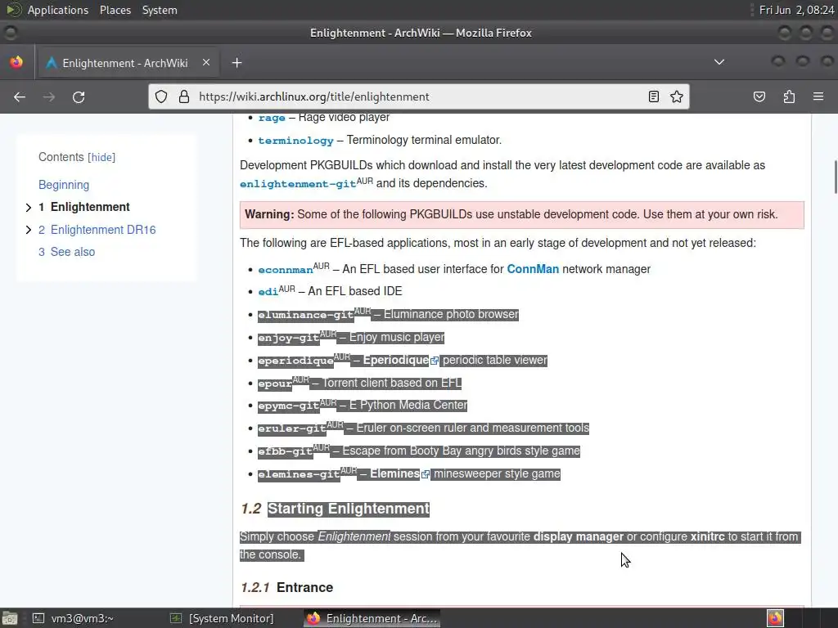Click the URL address bar field
The height and width of the screenshot is (628, 838).
(418, 96)
